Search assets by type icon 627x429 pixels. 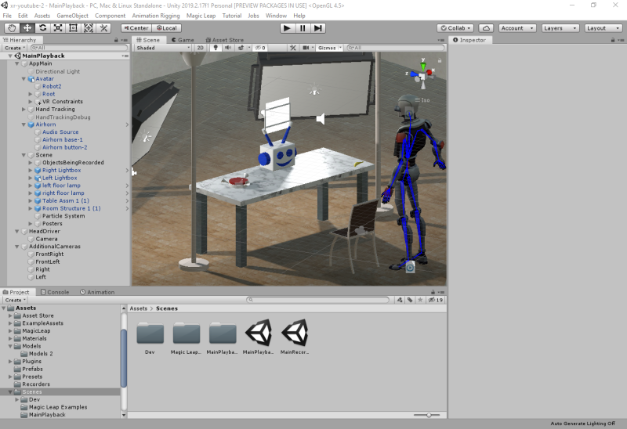click(x=400, y=300)
